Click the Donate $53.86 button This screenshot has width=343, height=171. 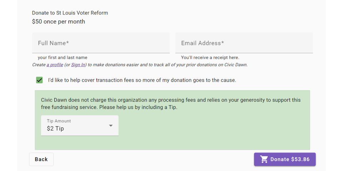(285, 159)
